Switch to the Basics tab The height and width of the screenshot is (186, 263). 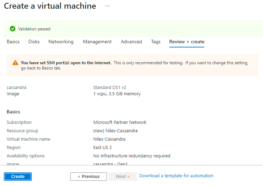pos(13,42)
